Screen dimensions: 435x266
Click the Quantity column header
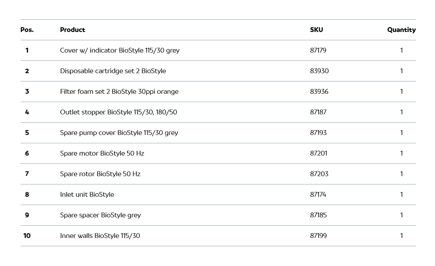(401, 30)
